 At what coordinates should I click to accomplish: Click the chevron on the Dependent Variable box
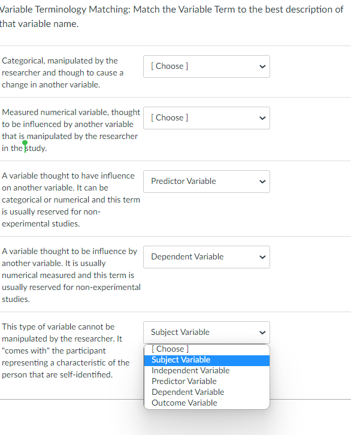point(262,257)
